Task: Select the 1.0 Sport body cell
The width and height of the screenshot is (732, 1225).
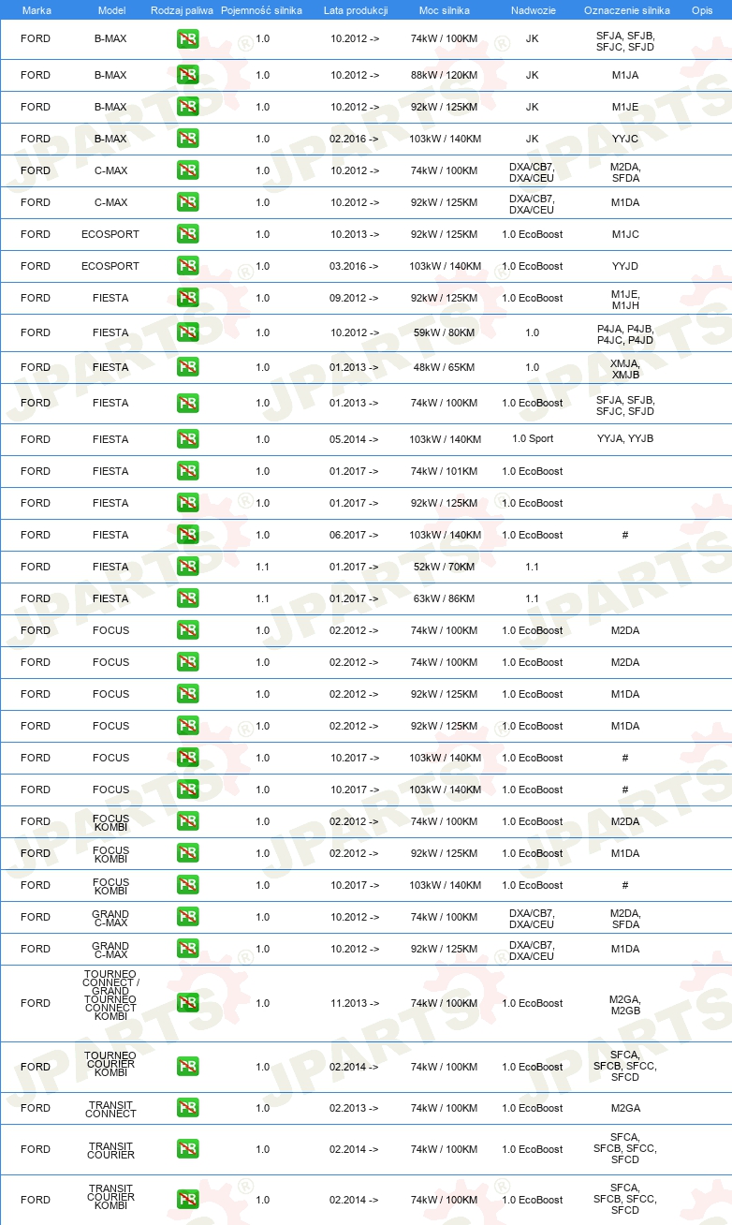Action: (x=533, y=439)
